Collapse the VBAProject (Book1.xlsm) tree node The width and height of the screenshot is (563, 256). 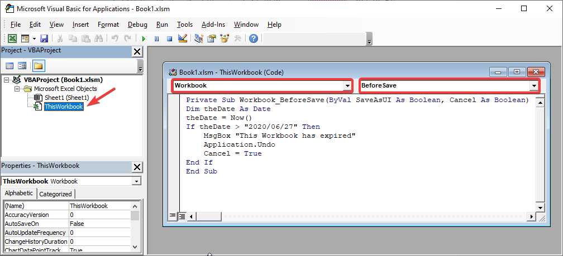click(6, 80)
